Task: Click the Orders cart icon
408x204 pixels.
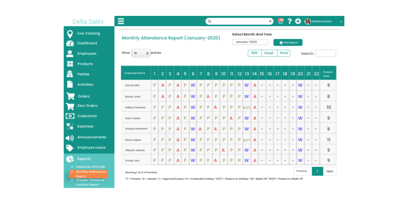Action: coord(70,96)
